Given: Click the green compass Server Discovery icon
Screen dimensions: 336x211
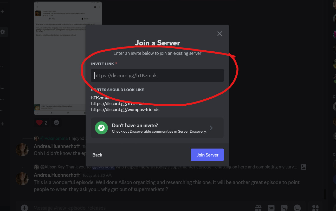Looking at the screenshot, I should [x=101, y=128].
